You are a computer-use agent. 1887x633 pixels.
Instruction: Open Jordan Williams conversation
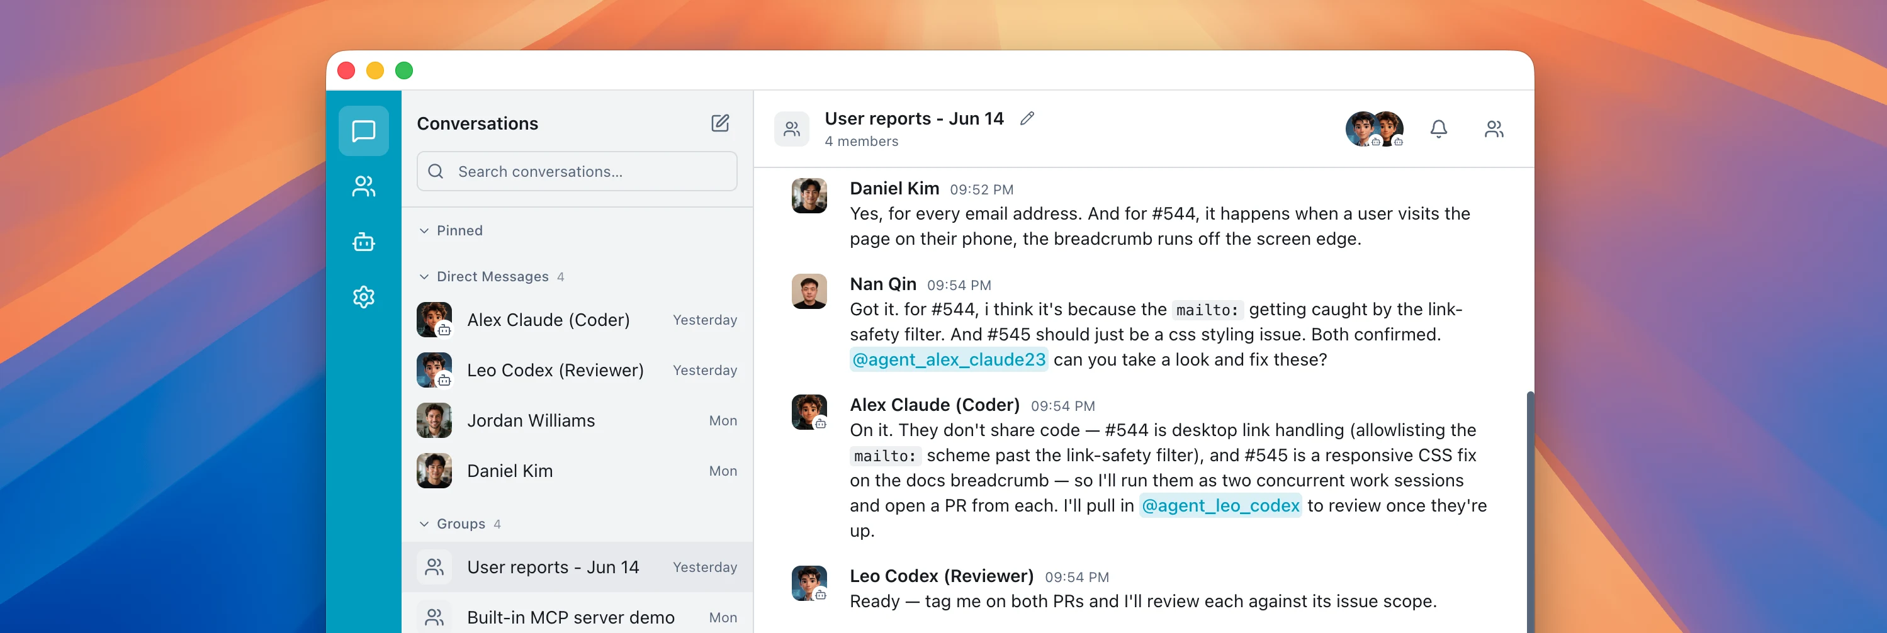[x=577, y=420]
